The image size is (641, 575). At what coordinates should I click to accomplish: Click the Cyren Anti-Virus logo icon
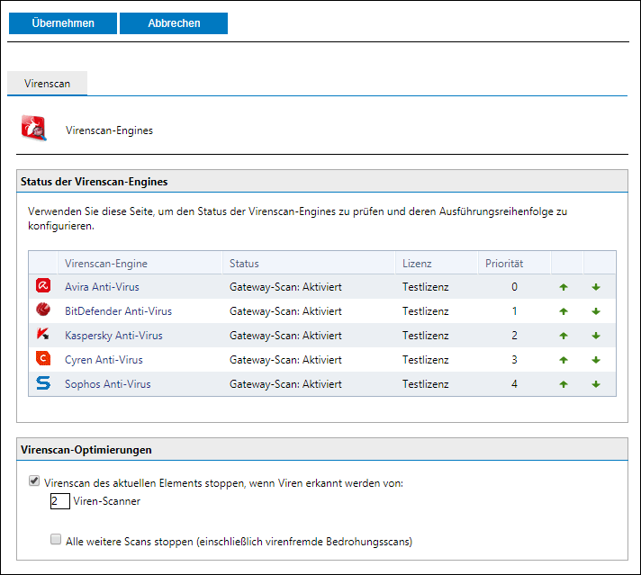43,358
